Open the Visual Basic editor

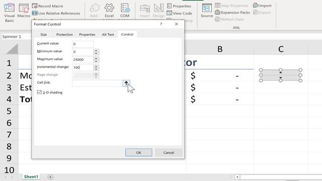[9, 12]
